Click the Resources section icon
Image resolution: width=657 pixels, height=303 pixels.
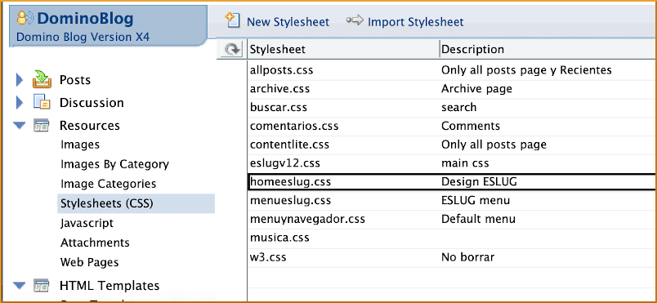pos(42,125)
